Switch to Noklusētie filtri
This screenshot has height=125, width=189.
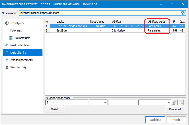23,45
